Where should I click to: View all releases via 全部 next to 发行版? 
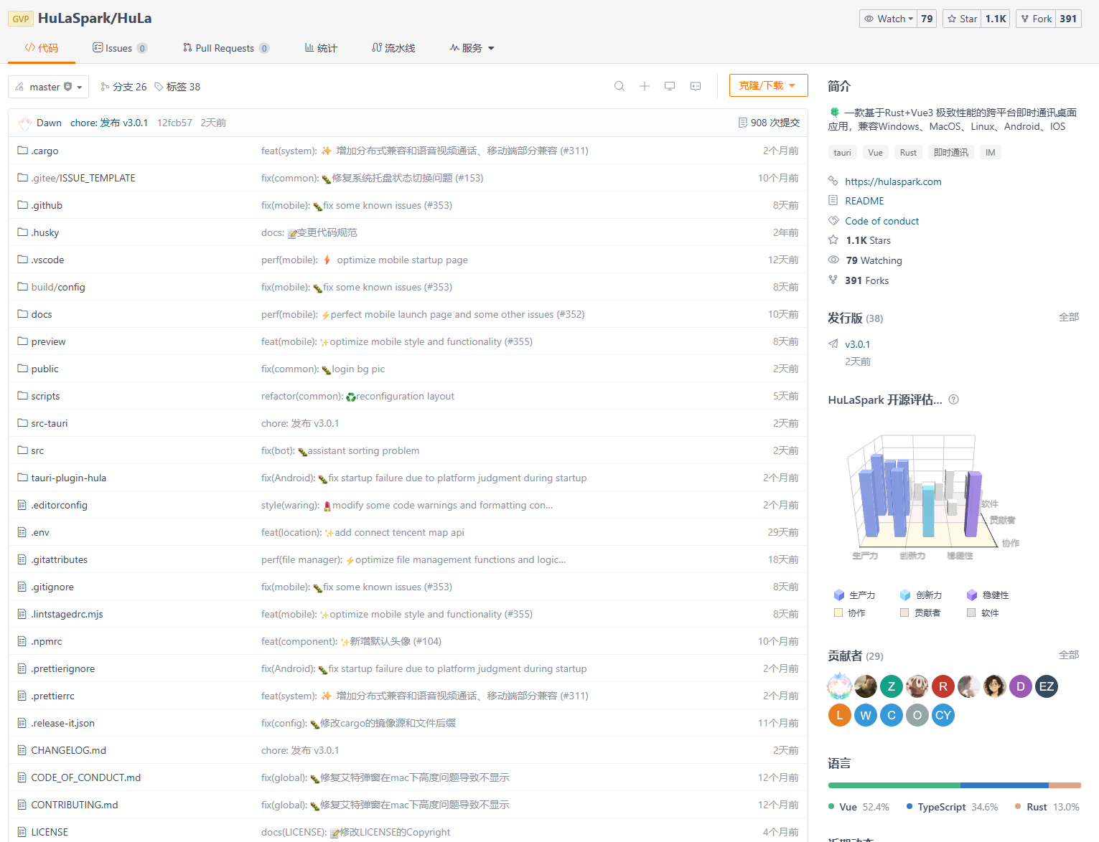coord(1068,317)
